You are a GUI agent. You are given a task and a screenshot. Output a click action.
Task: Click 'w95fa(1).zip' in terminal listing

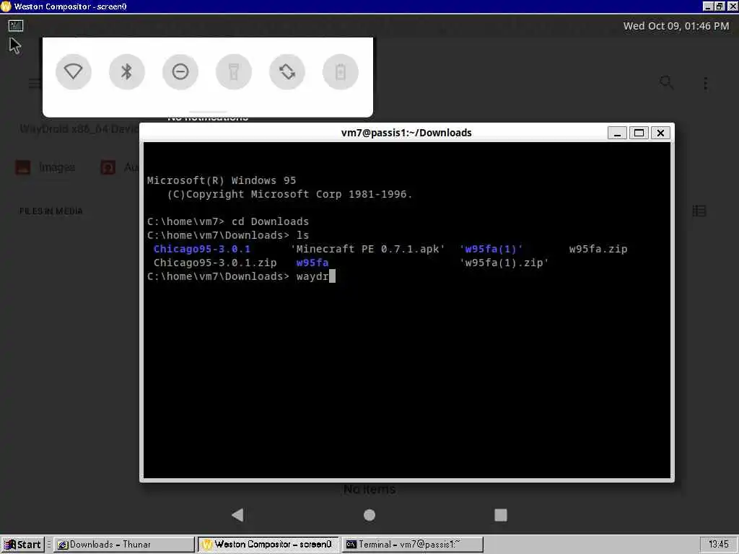click(504, 263)
